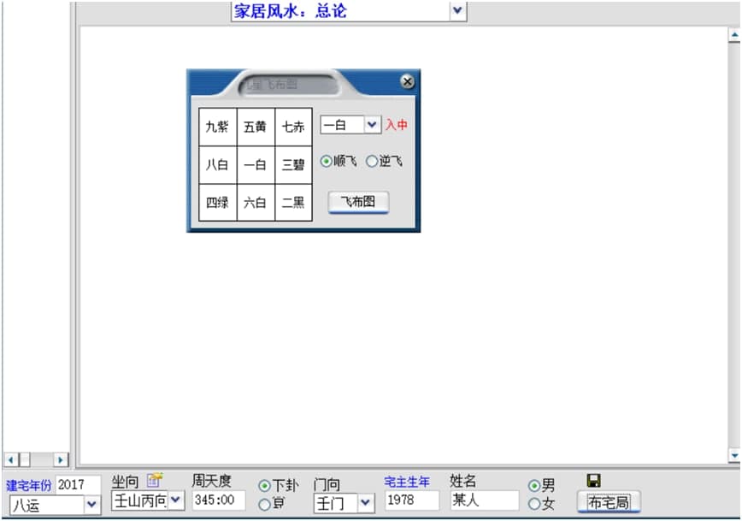
Task: Click the 四绿 grid cell
Action: [218, 203]
